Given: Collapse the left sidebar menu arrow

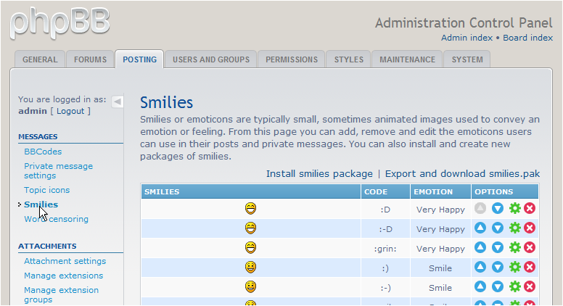Looking at the screenshot, I should (x=118, y=102).
